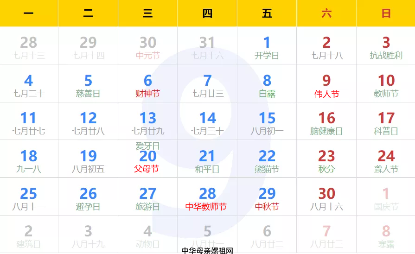Select date 29 labeled 中秋节
415x254 pixels.
(x=267, y=197)
